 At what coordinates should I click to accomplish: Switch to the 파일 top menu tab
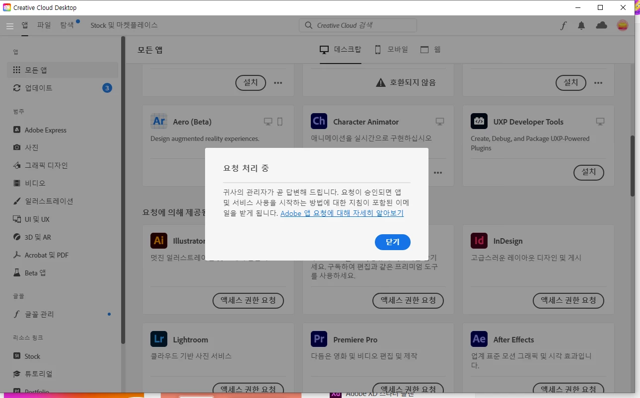(x=44, y=25)
